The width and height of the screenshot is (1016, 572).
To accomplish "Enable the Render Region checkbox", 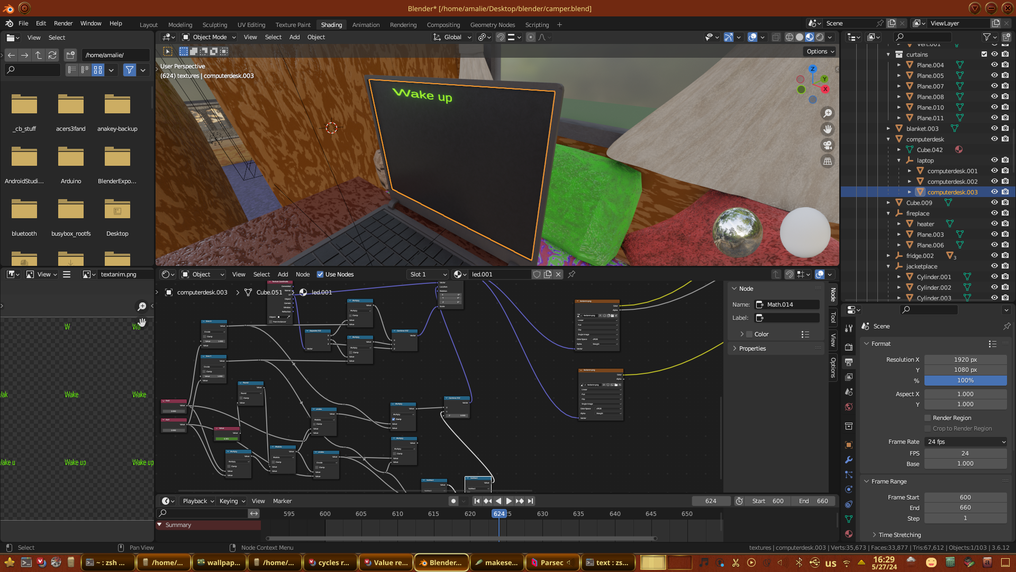I will point(928,418).
